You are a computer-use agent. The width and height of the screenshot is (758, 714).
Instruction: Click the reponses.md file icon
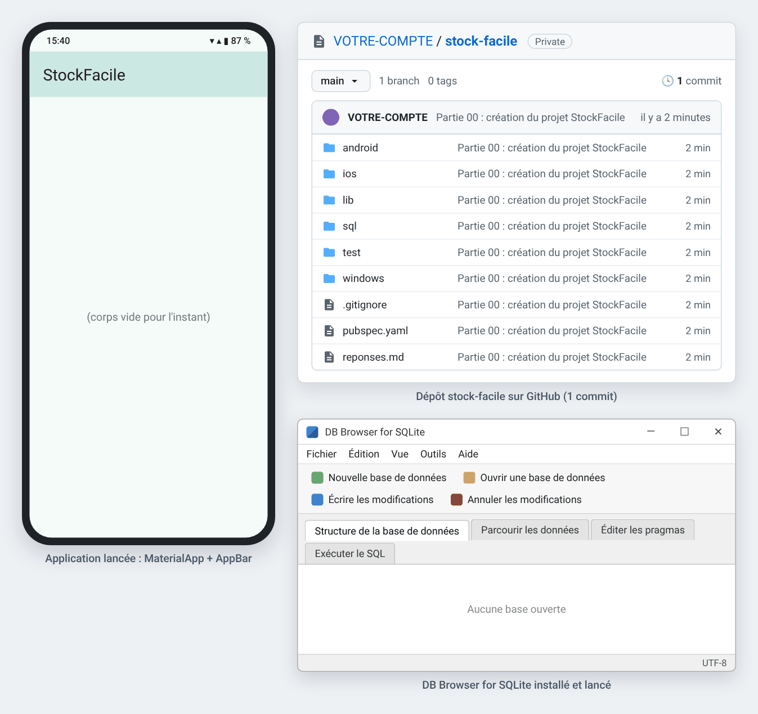click(329, 357)
